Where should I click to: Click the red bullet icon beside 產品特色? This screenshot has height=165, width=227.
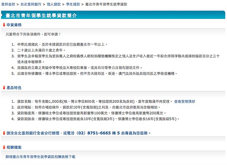click(x=4, y=88)
